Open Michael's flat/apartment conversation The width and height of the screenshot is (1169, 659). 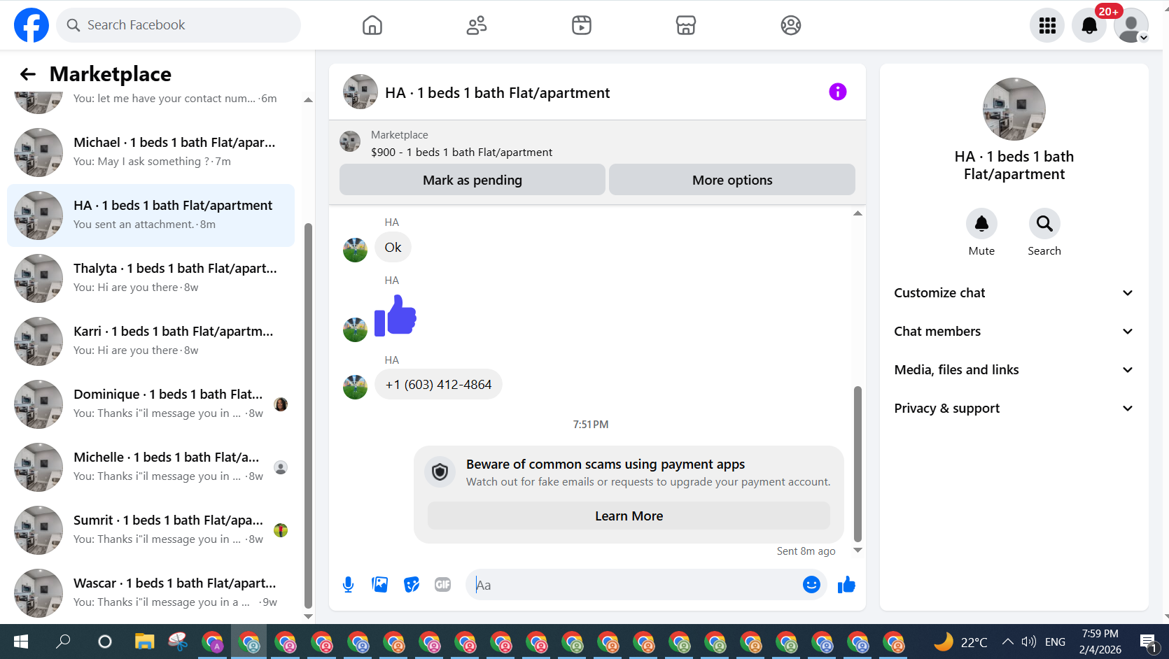tap(150, 153)
